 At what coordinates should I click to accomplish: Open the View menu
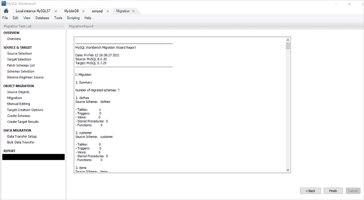27,18
